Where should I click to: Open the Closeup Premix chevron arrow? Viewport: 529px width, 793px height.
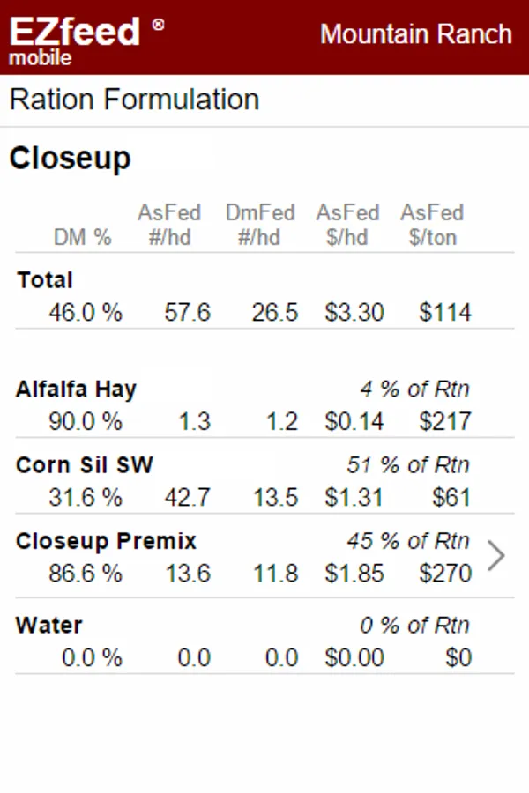(x=496, y=556)
